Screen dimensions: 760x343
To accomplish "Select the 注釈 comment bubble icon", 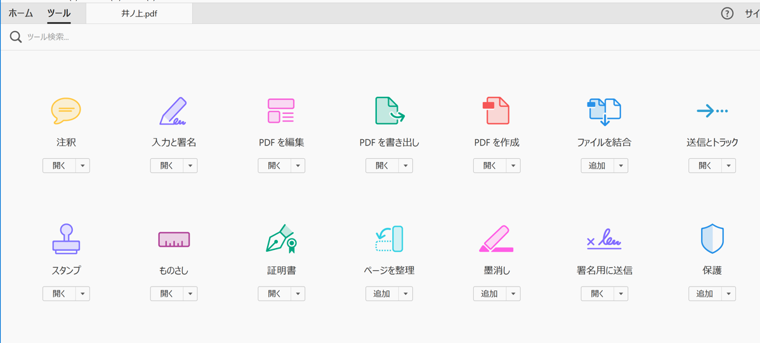I will 66,111.
